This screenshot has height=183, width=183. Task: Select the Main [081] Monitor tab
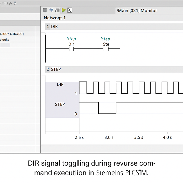137,10
